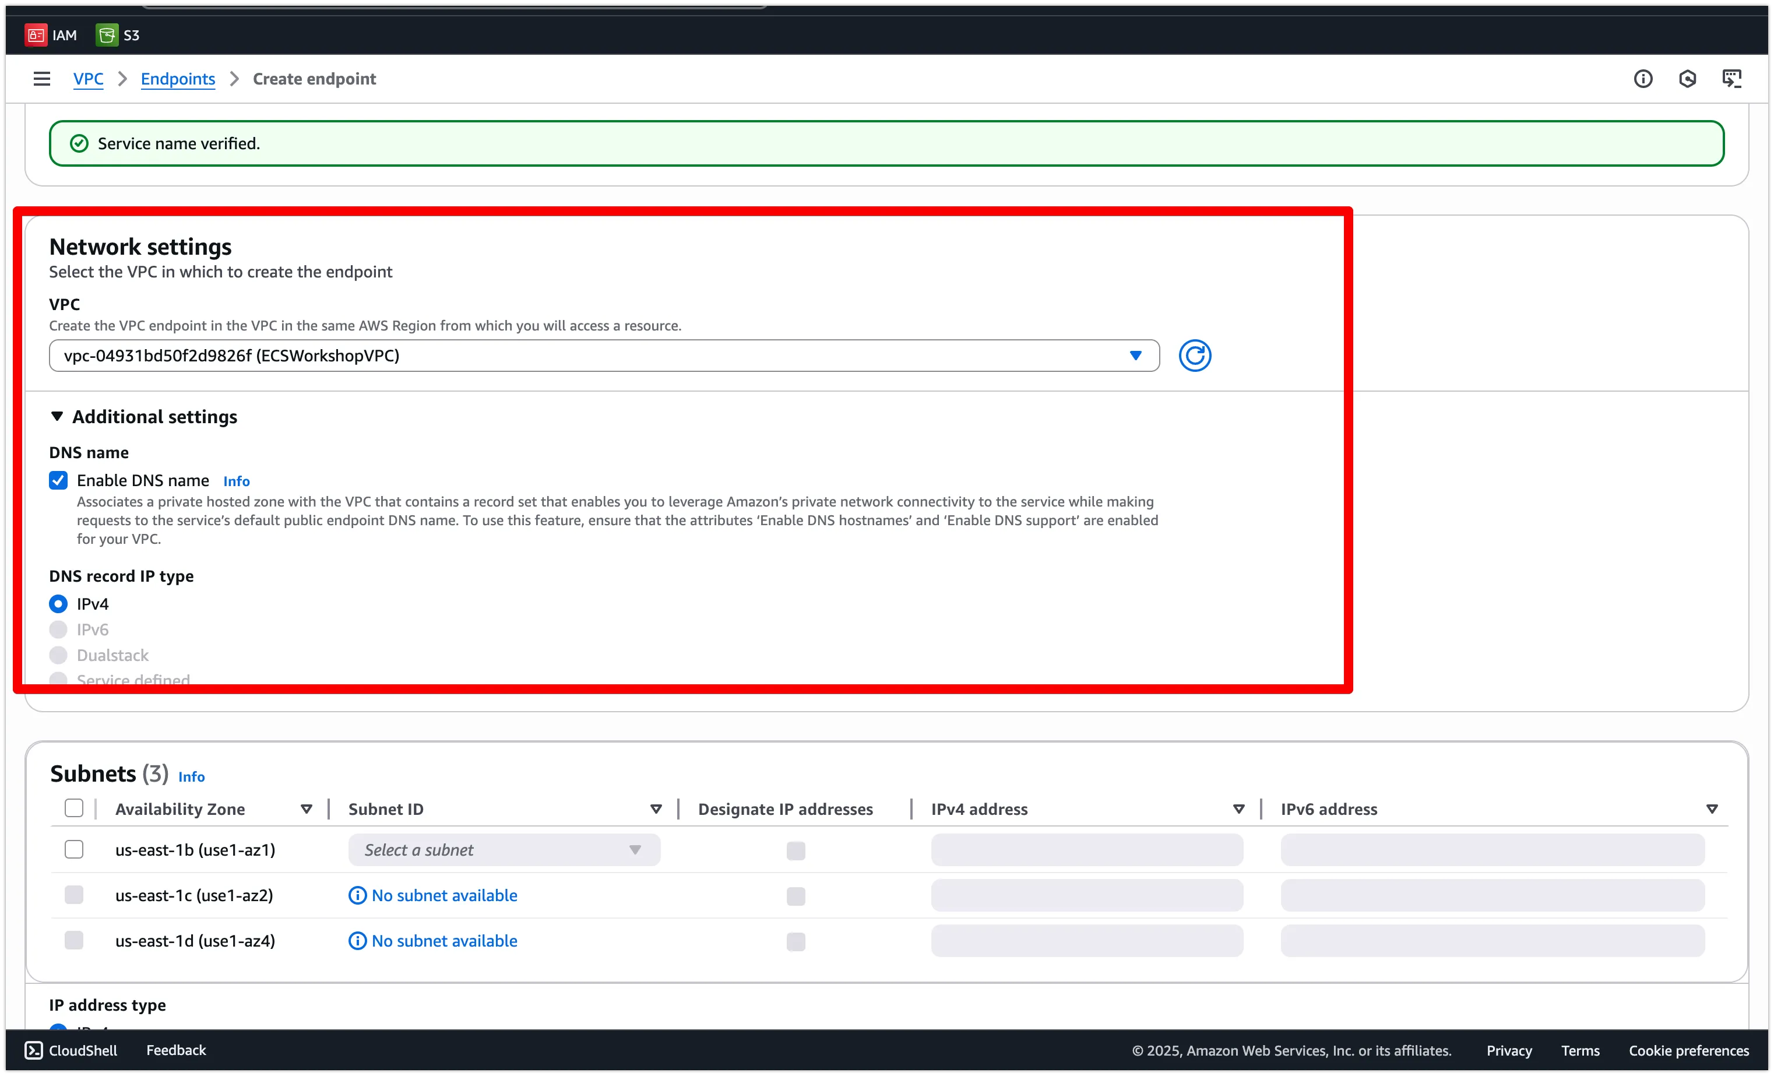Check the us-east-1b availability zone checkbox

click(x=74, y=850)
